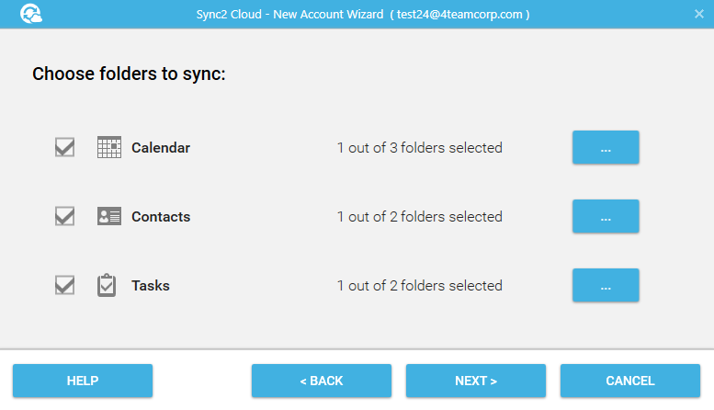The width and height of the screenshot is (714, 410).
Task: Click the Calendar '1 out of 3 folders selected' text
Action: tap(419, 148)
